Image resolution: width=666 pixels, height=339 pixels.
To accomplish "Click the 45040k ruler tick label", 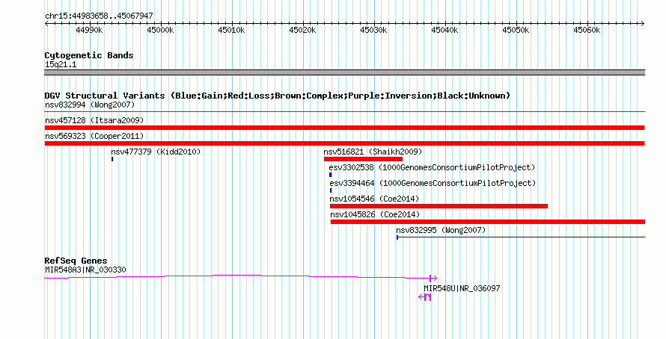I will (x=444, y=30).
